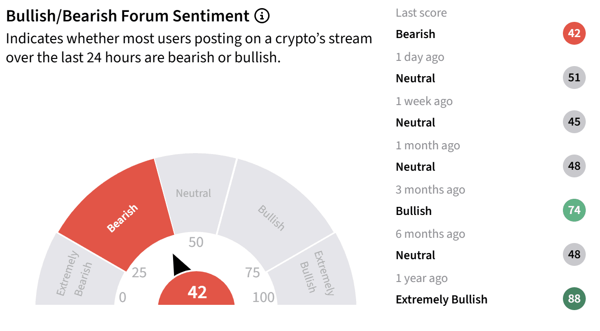Click the 48 badge for 1 month ago
Screen dimensions: 600x331
coord(574,166)
